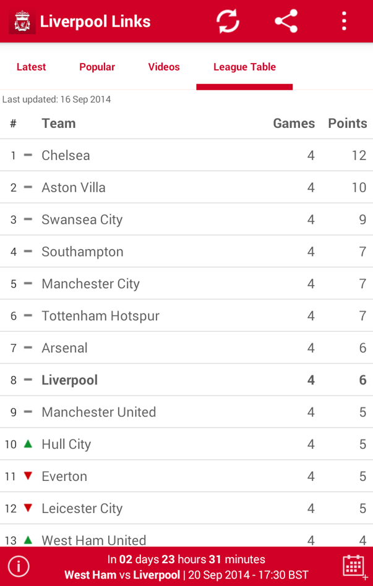Tap Everton's red down arrow

point(28,476)
